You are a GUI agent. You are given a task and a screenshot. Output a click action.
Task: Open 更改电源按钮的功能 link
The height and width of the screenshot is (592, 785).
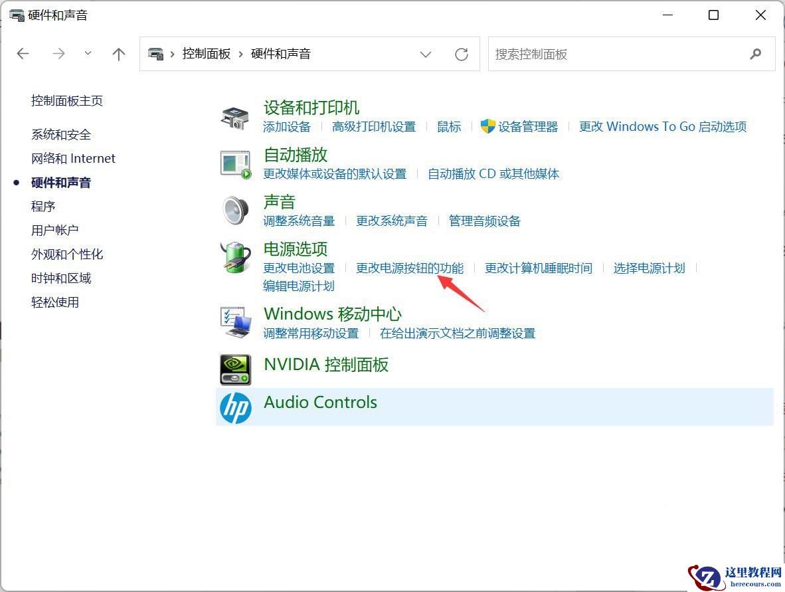point(410,268)
